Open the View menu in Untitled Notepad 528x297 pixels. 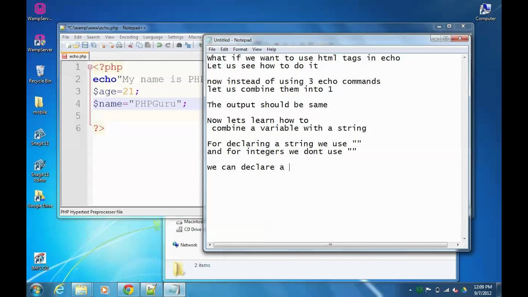click(x=257, y=49)
